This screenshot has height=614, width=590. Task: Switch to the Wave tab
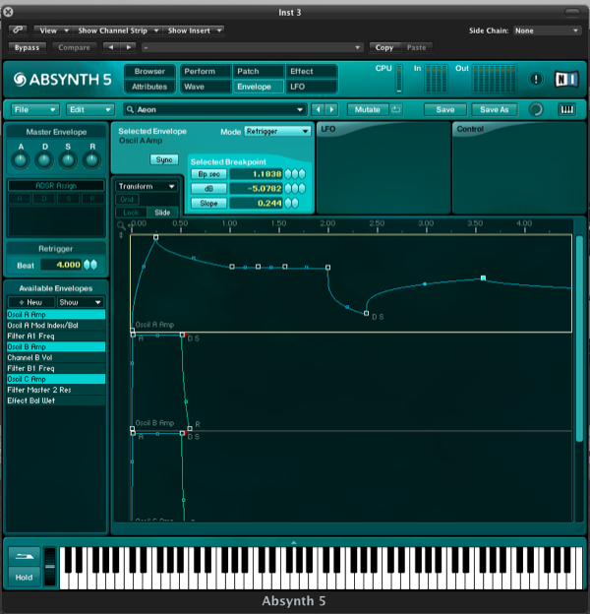click(x=206, y=87)
